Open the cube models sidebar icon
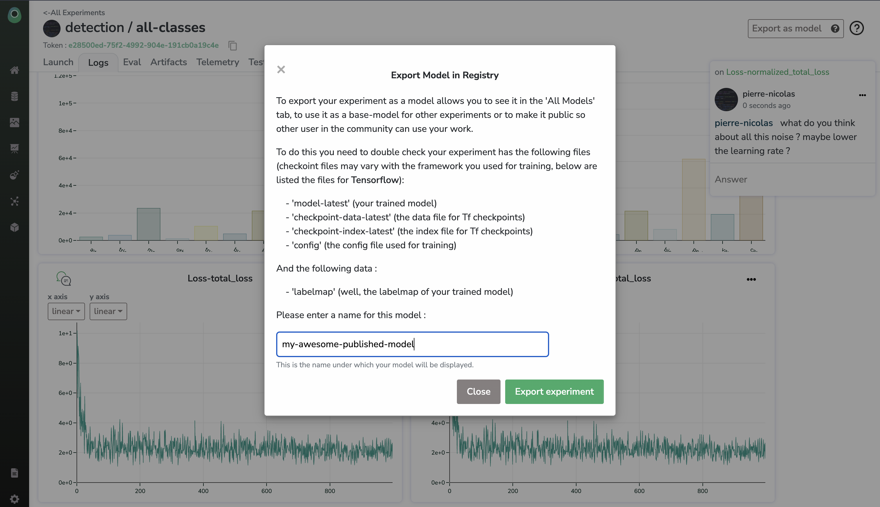 pyautogui.click(x=14, y=227)
